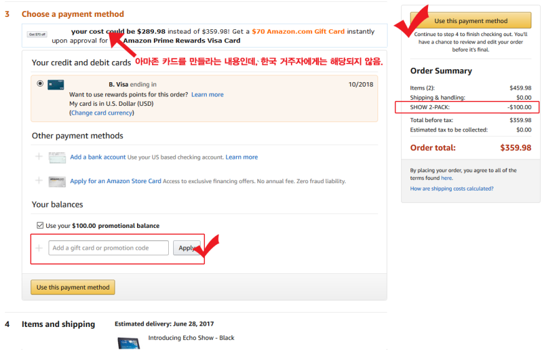
Task: Expand the Amazon Store Card plus sign
Action: [39, 181]
